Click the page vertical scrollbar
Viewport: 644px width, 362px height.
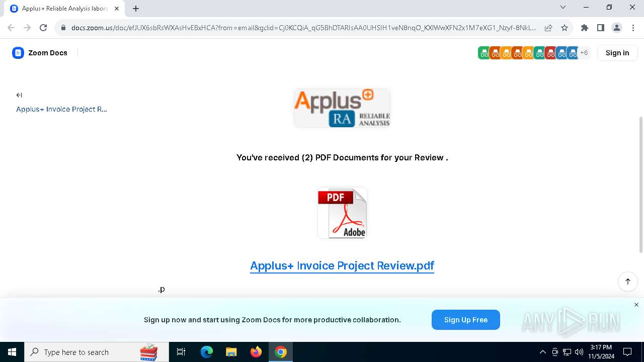click(x=640, y=185)
